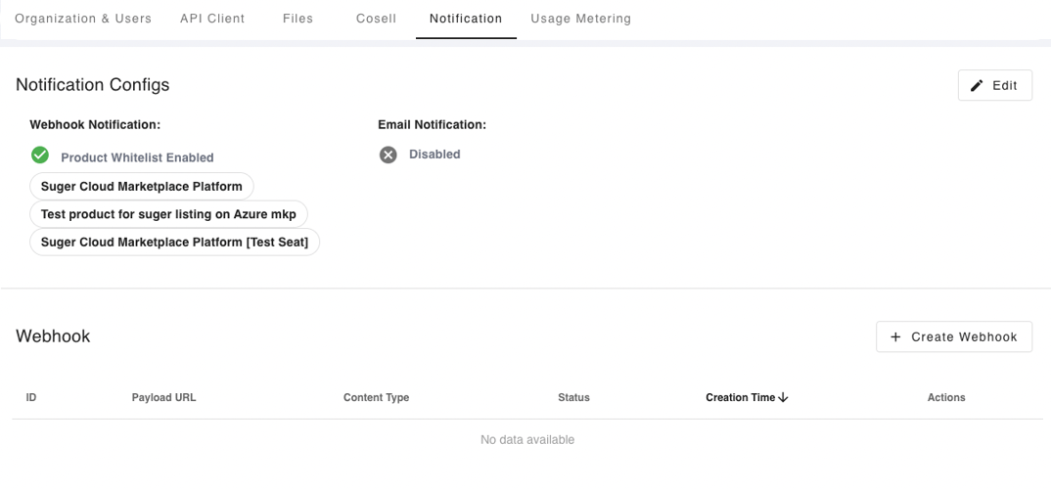Viewport: 1051px width, 489px height.
Task: Click the No data available message
Action: click(x=527, y=439)
